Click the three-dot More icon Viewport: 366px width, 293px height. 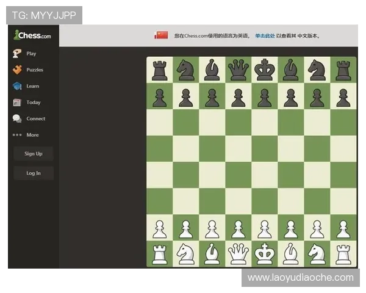17,135
